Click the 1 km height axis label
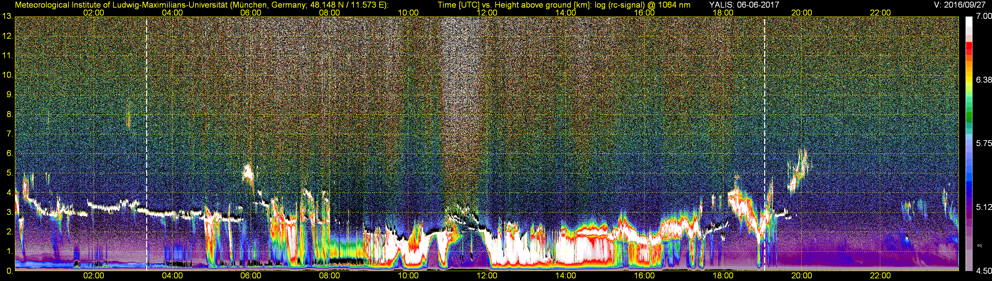 (10, 251)
